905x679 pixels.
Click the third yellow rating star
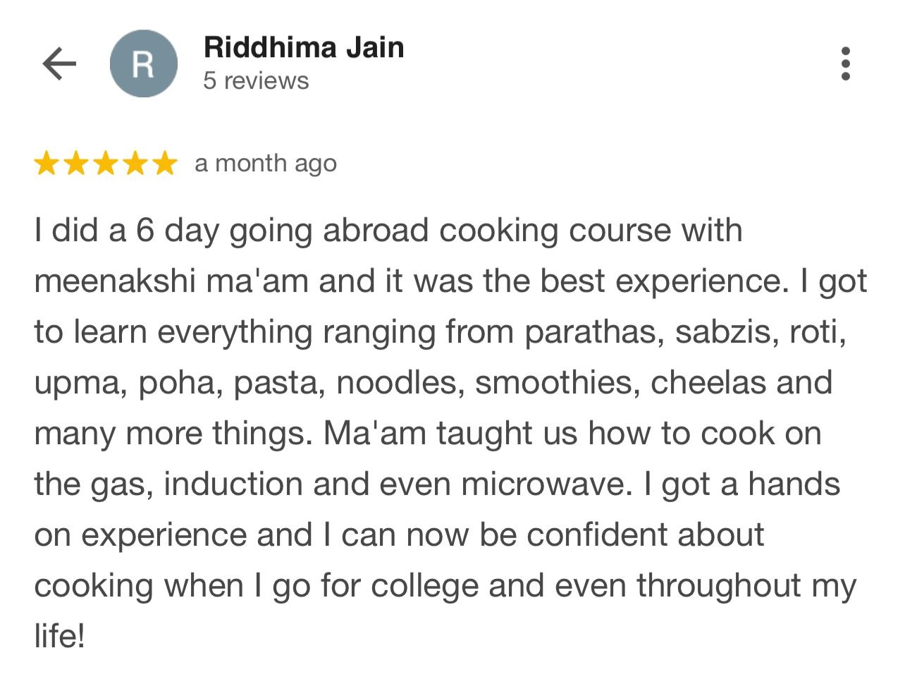click(x=106, y=164)
